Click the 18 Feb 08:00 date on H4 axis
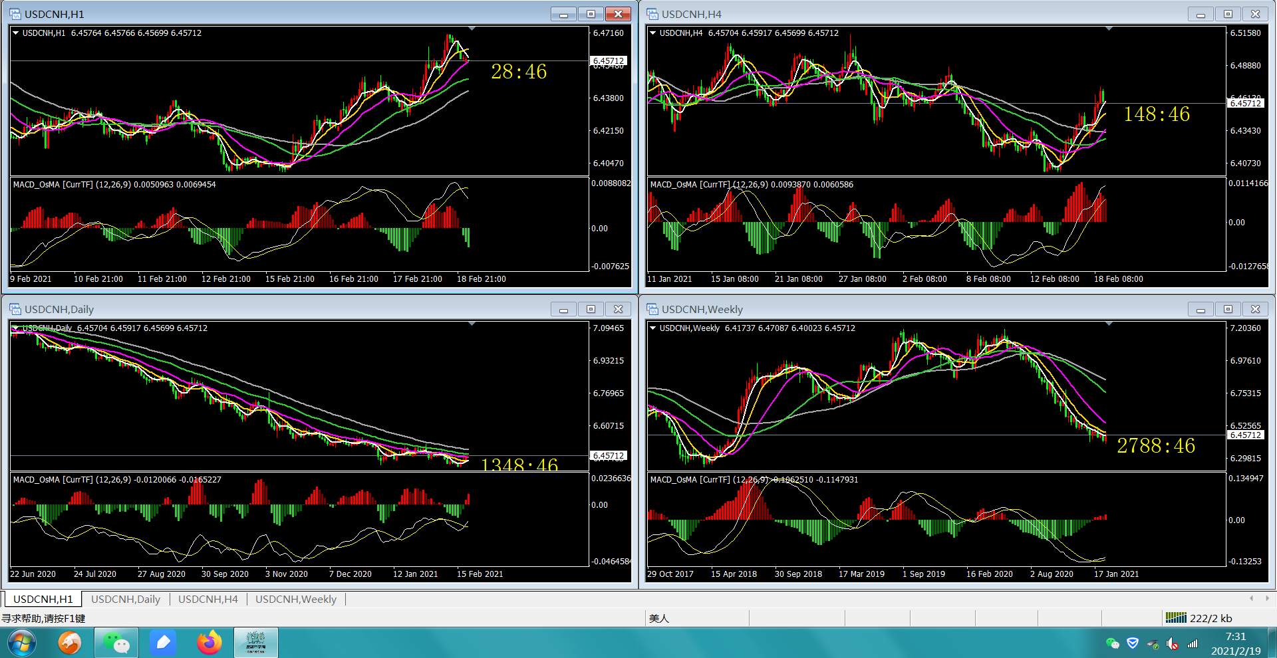Viewport: 1277px width, 658px height. tap(1118, 278)
